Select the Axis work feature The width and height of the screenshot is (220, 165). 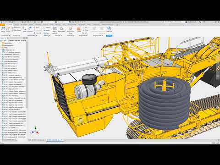(85, 27)
